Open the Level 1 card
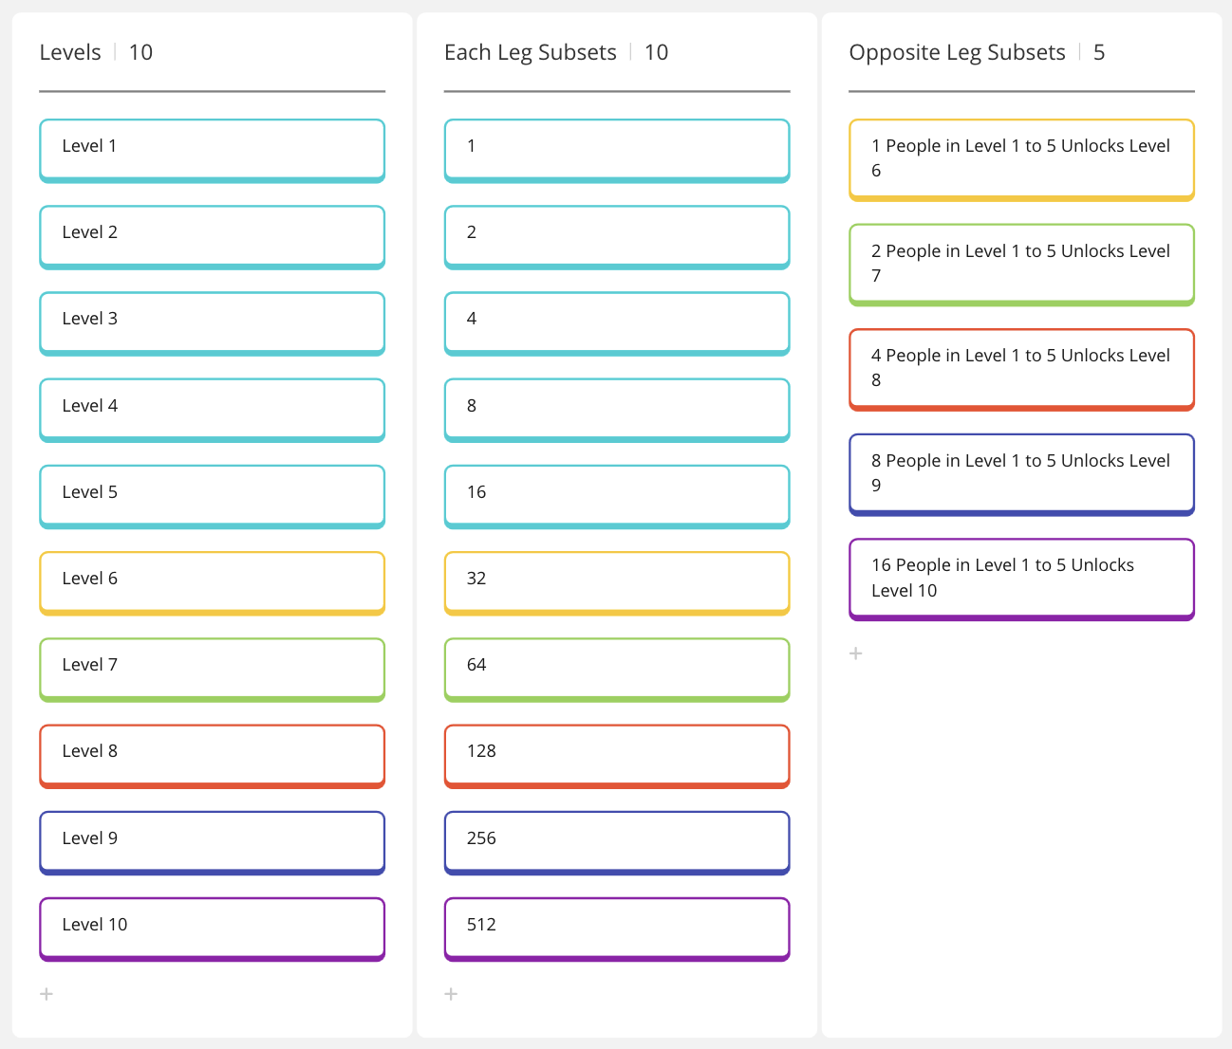Image resolution: width=1232 pixels, height=1049 pixels. (x=213, y=151)
